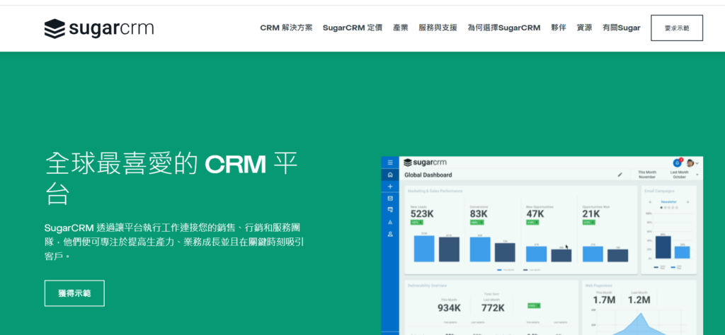Screen dimensions: 725x335
Task: Click the Deliverability Overview heading
Action: point(427,286)
